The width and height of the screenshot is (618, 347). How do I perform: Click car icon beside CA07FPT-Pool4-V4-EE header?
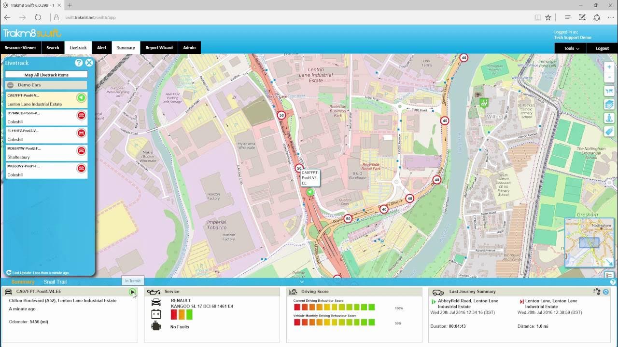pos(8,292)
